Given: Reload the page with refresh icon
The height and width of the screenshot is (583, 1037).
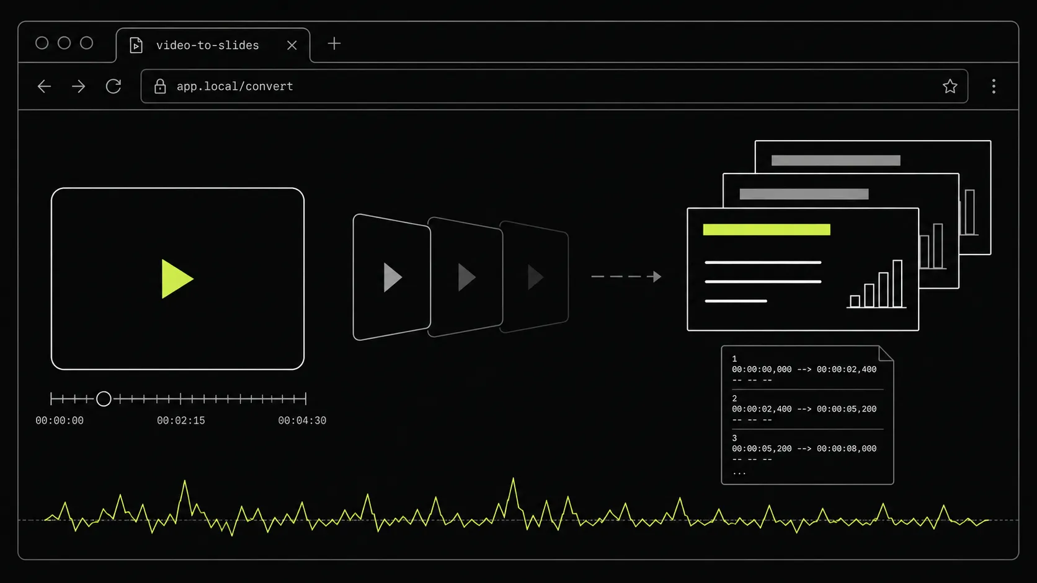Looking at the screenshot, I should coord(113,86).
